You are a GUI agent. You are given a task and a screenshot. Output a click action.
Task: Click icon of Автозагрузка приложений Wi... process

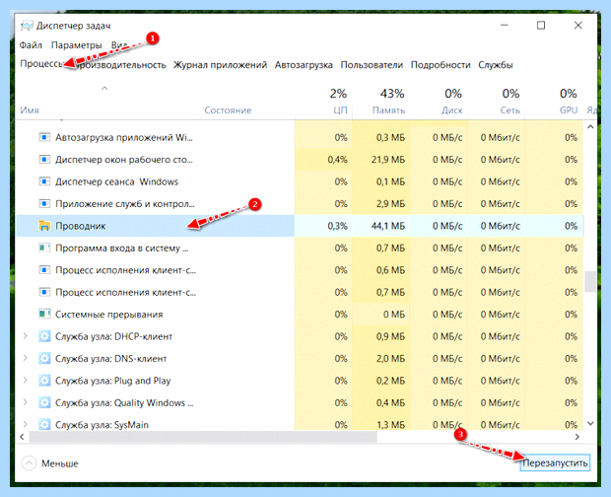(x=44, y=137)
